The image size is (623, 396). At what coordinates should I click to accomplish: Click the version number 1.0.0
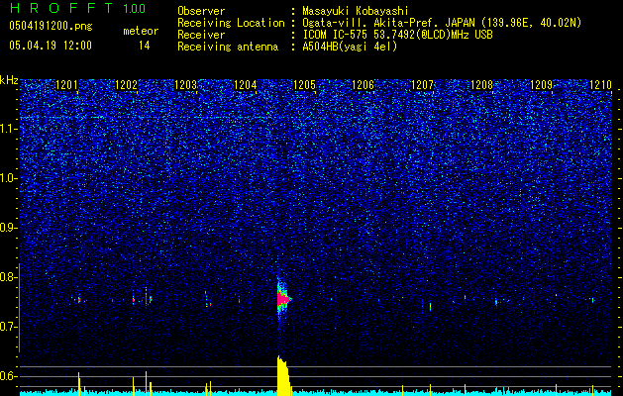(135, 9)
